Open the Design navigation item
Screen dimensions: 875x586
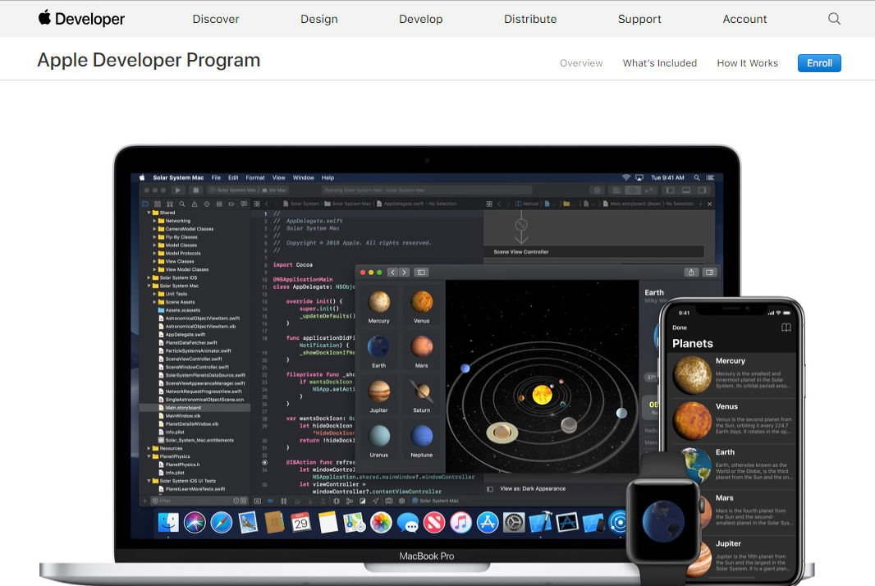point(318,19)
